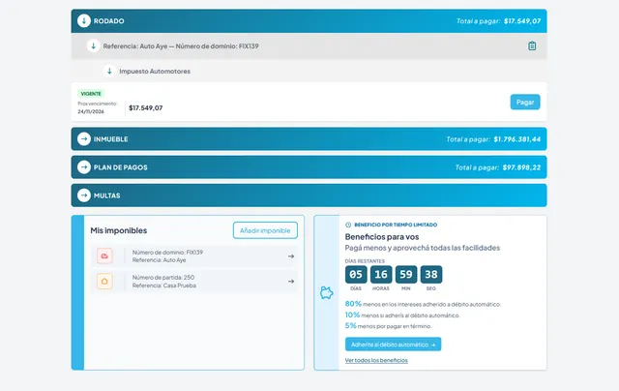Open arrow for Número de dominio FIX139

(x=291, y=256)
